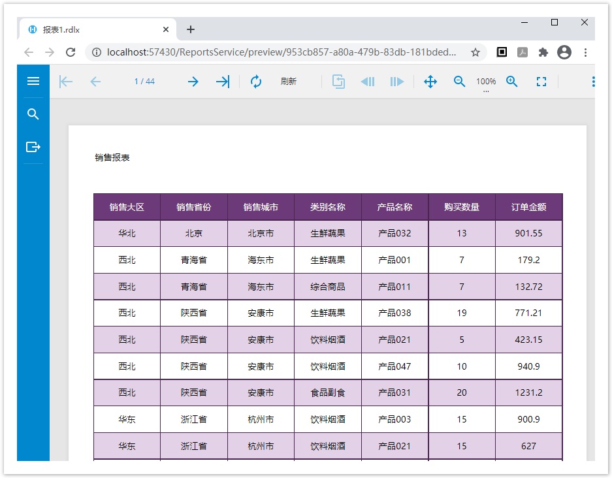
Task: Close the 报表1.rdlx tab
Action: tap(166, 29)
